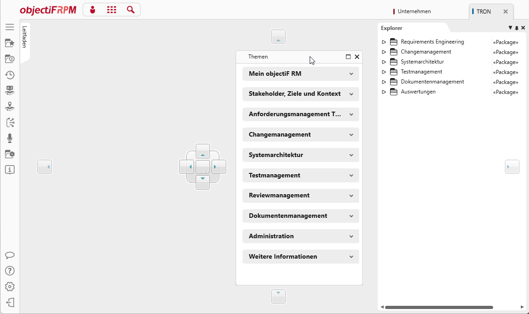Click the history clock icon in sidebar
This screenshot has height=314, width=529.
point(10,75)
